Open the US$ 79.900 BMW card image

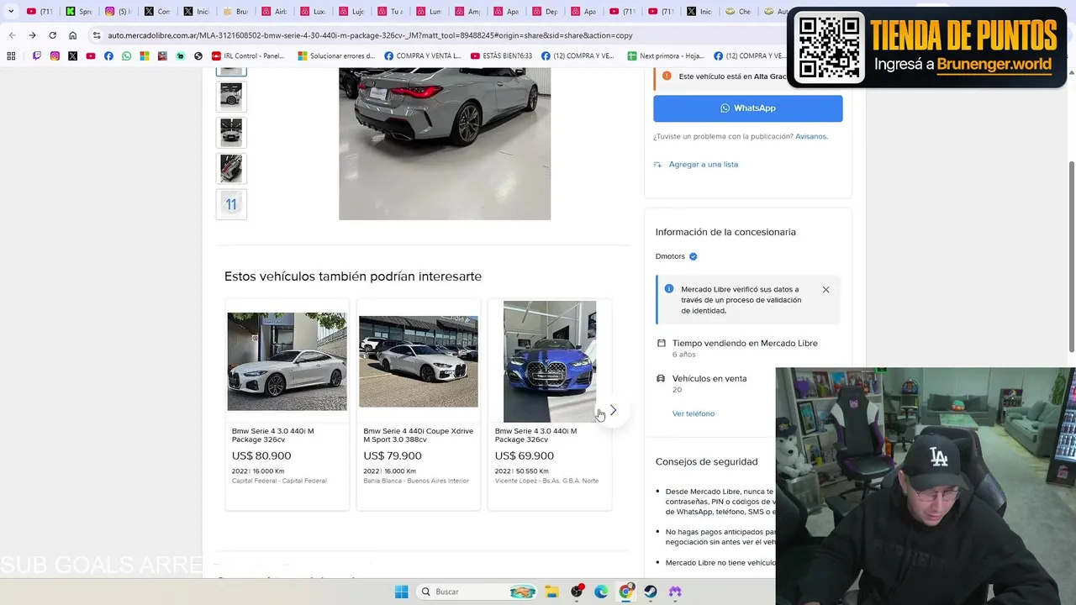coord(419,361)
